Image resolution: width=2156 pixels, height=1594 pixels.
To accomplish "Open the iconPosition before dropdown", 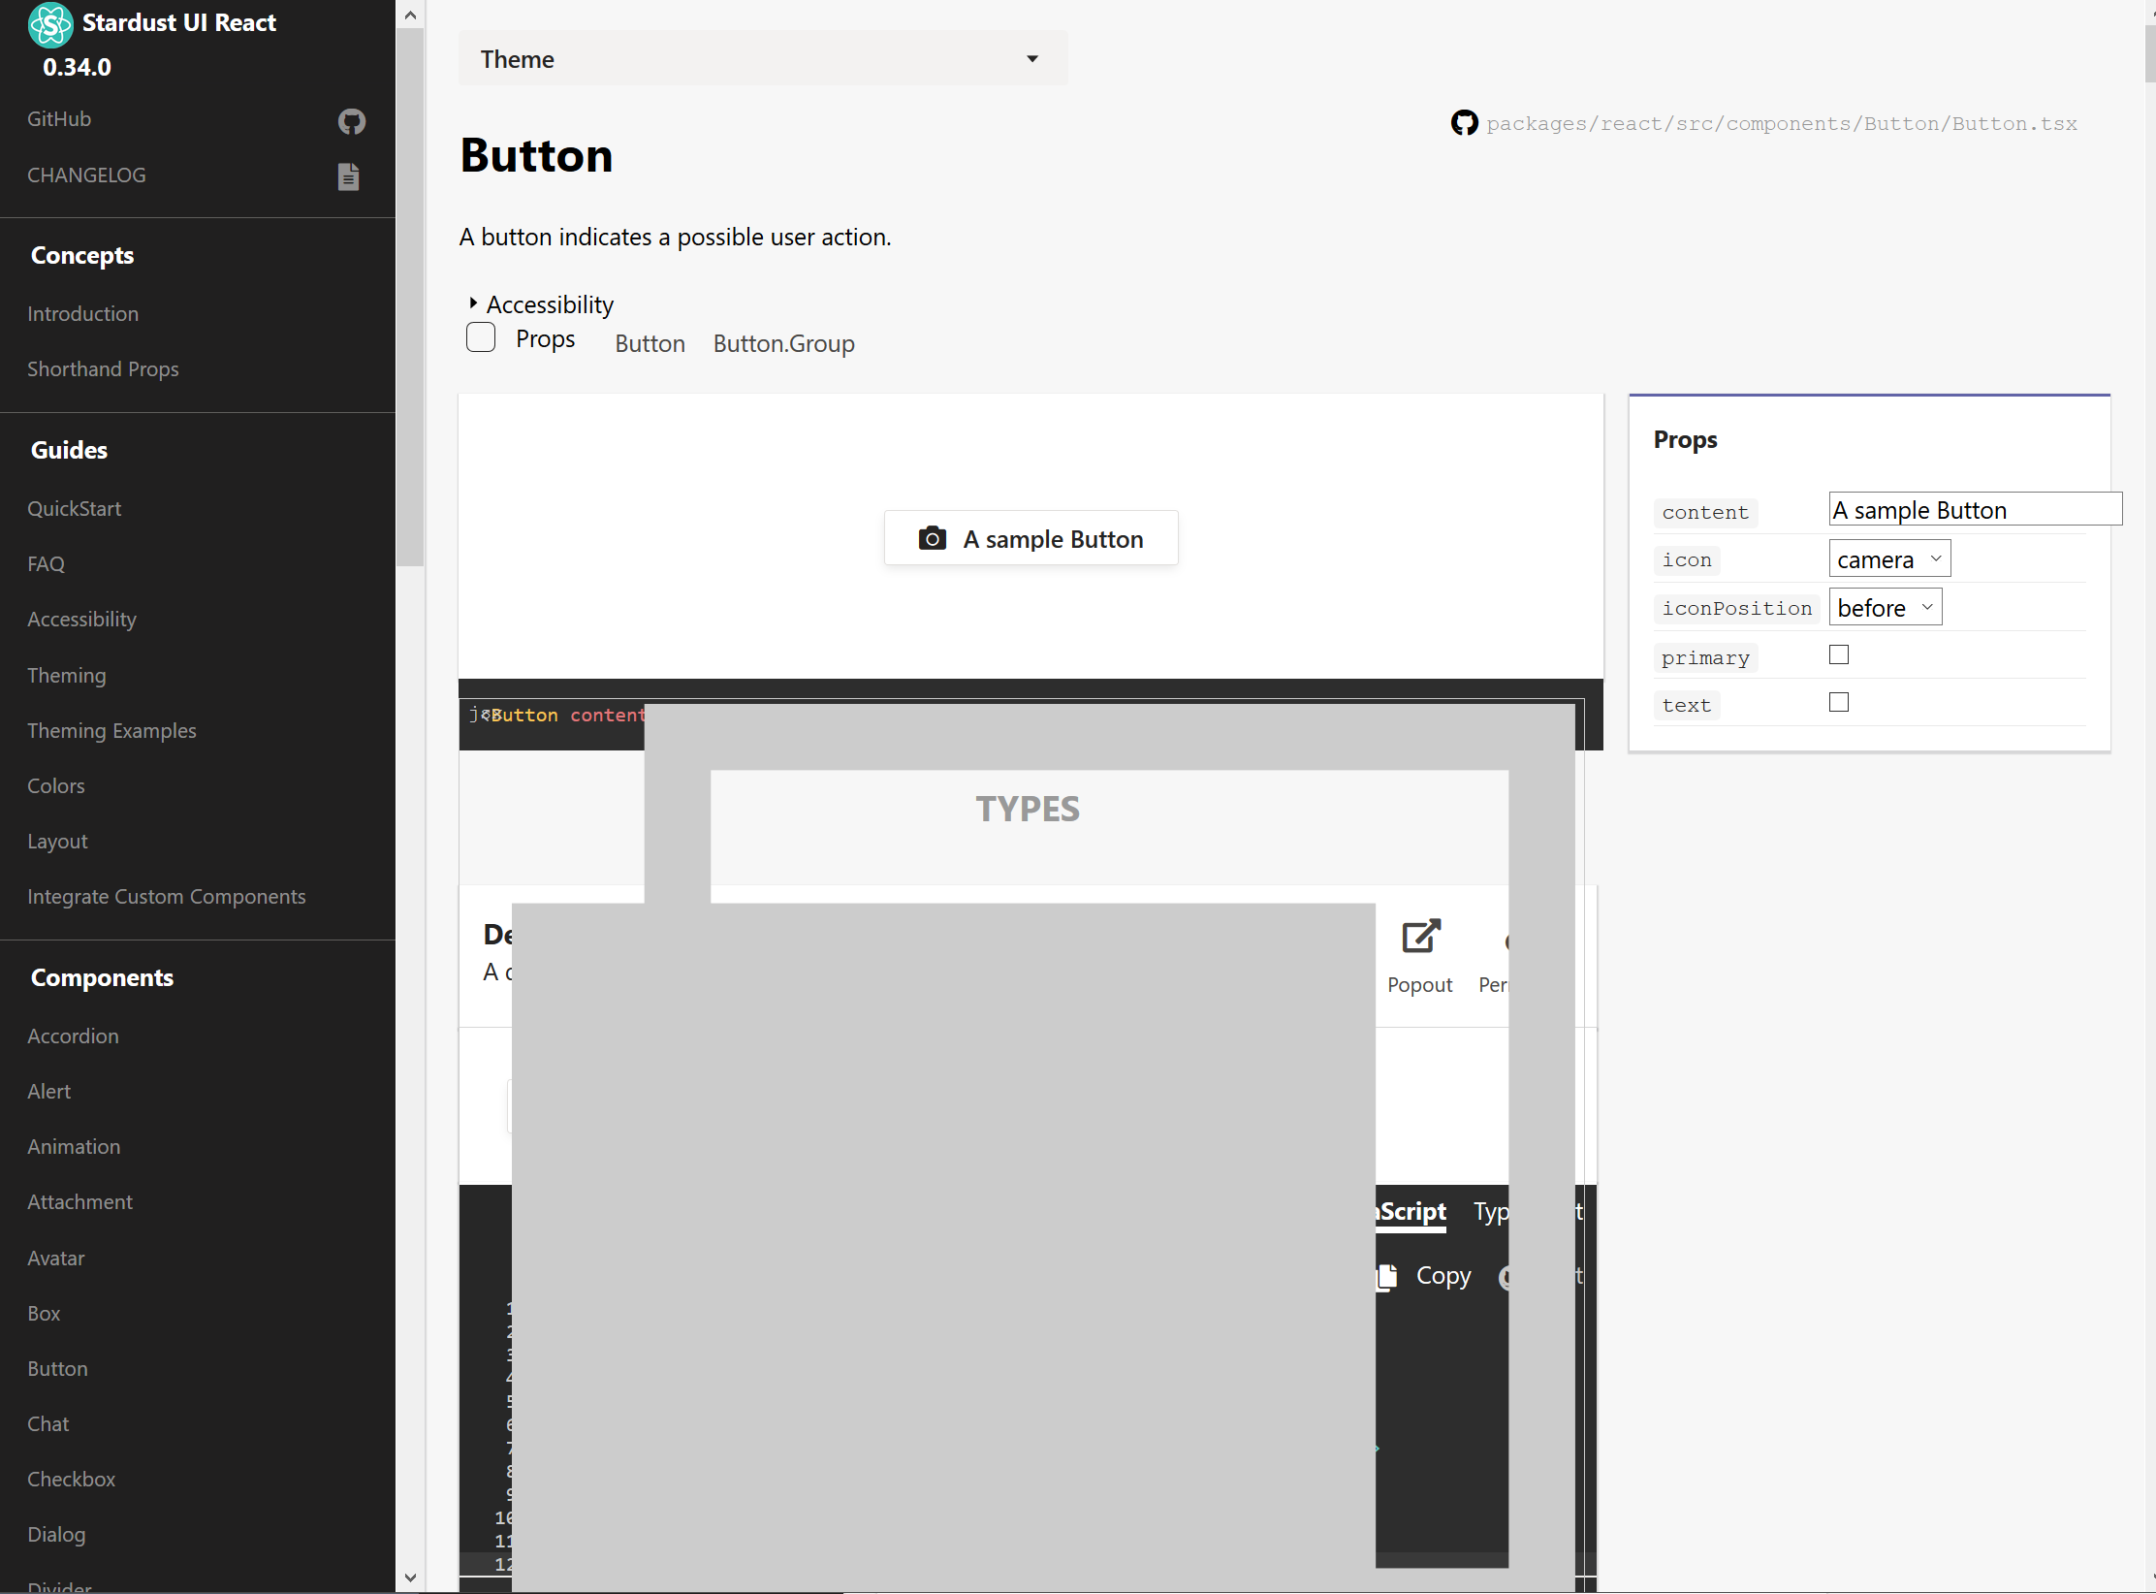I will click(1884, 608).
